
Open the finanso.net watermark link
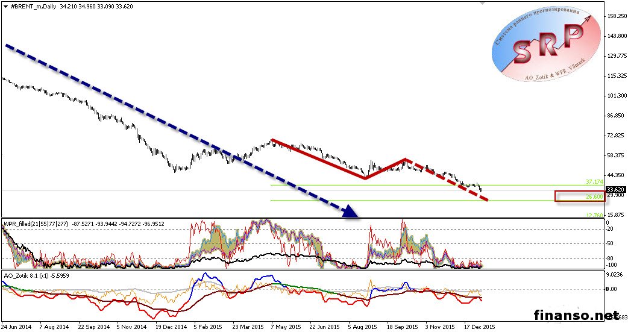point(577,315)
